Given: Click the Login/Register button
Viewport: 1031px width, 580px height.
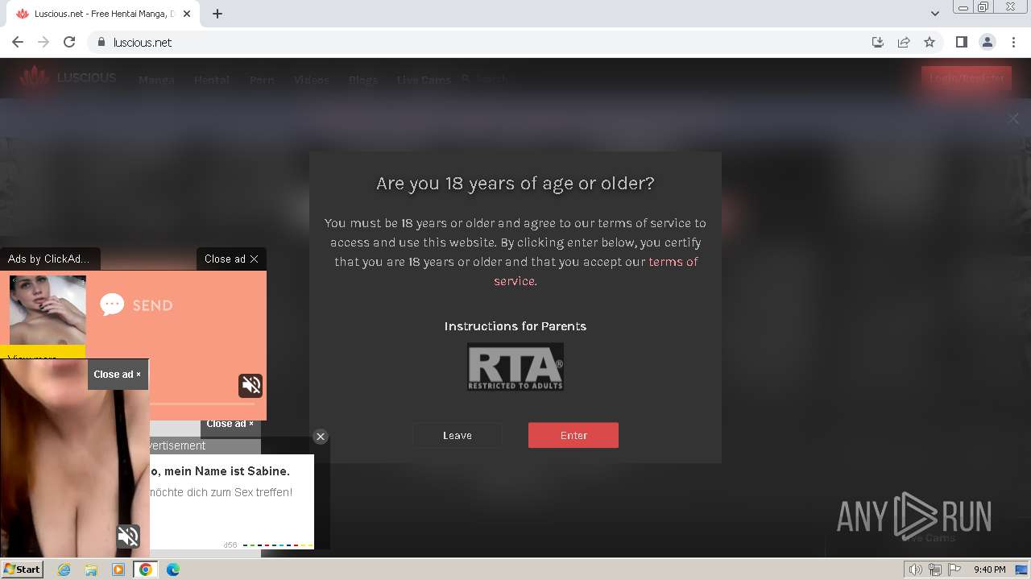Looking at the screenshot, I should (967, 78).
